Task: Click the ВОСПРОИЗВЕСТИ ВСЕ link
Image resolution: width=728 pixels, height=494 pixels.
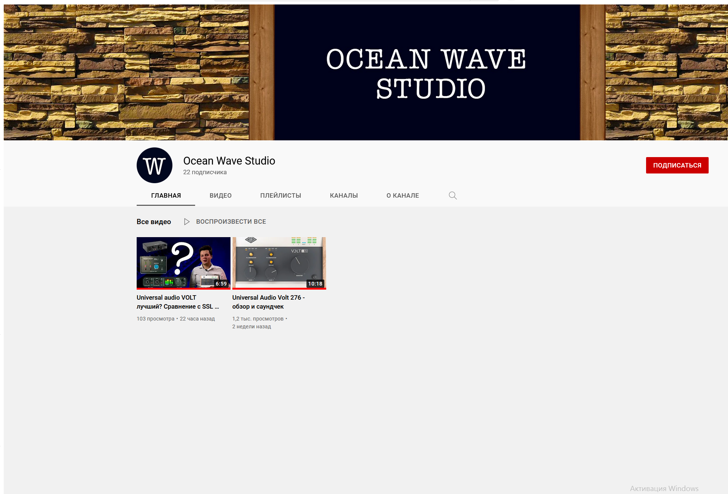Action: click(231, 221)
